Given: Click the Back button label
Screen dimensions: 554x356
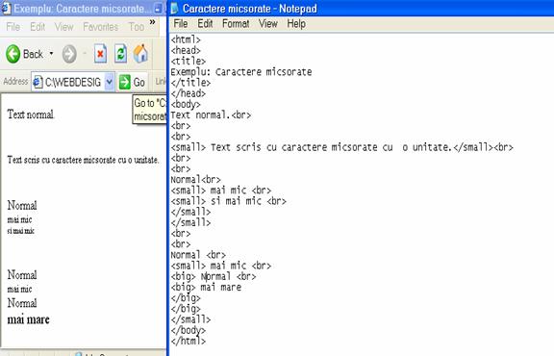Looking at the screenshot, I should coord(33,54).
